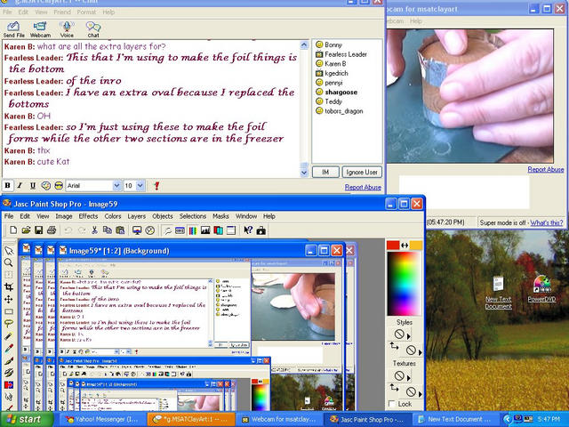Screen dimensions: 569x427
Task: Select the Crop tool
Action: coord(9,287)
